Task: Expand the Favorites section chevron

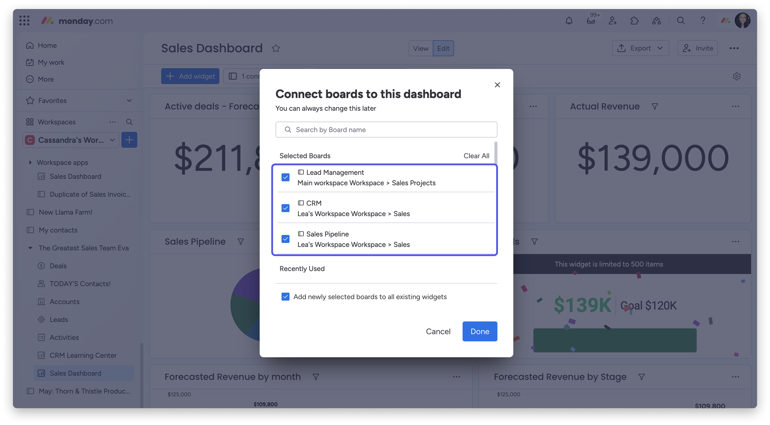Action: point(129,100)
